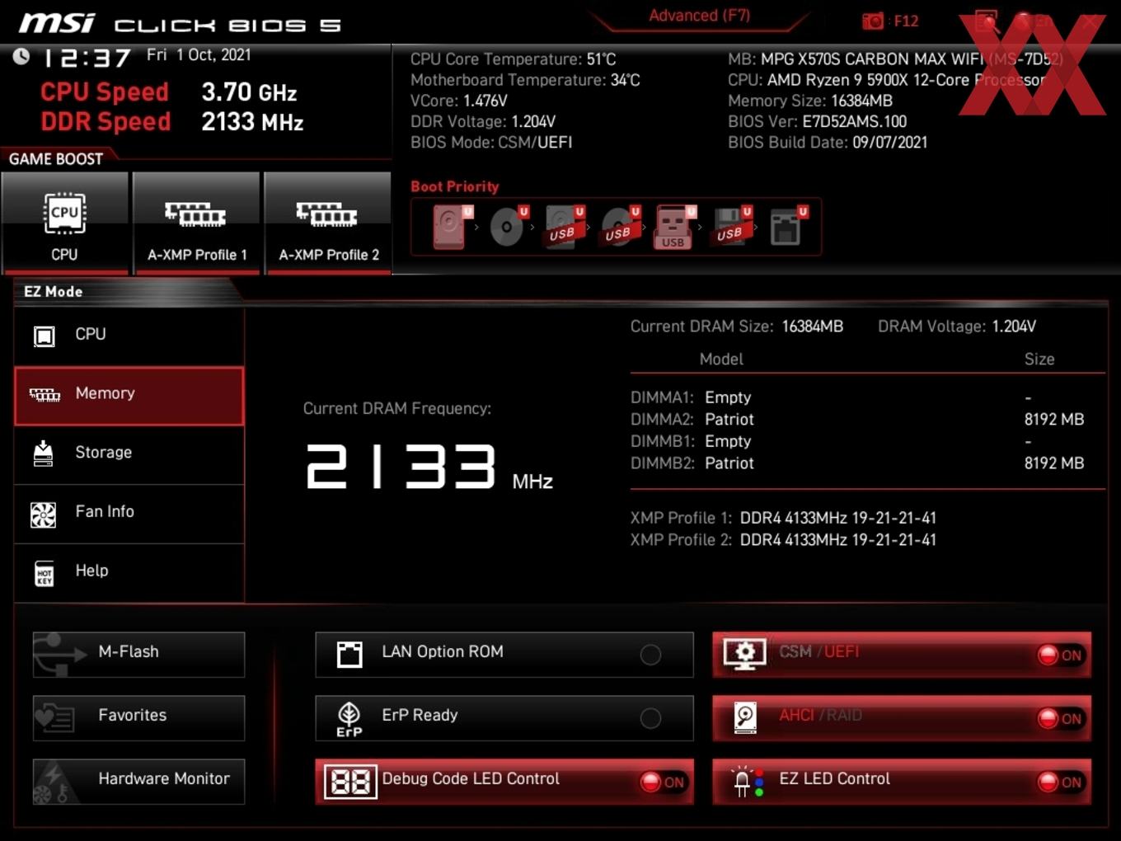Select the CD/DVD disc boot device icon
The image size is (1121, 841).
(x=508, y=227)
